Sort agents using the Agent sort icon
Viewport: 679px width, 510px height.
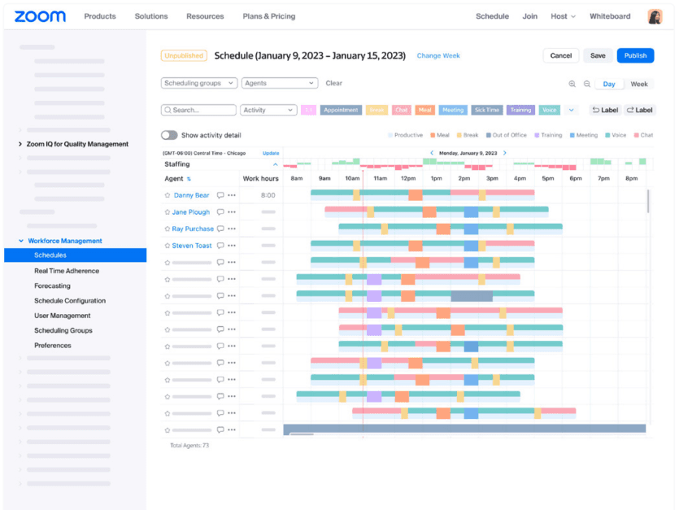pyautogui.click(x=189, y=179)
